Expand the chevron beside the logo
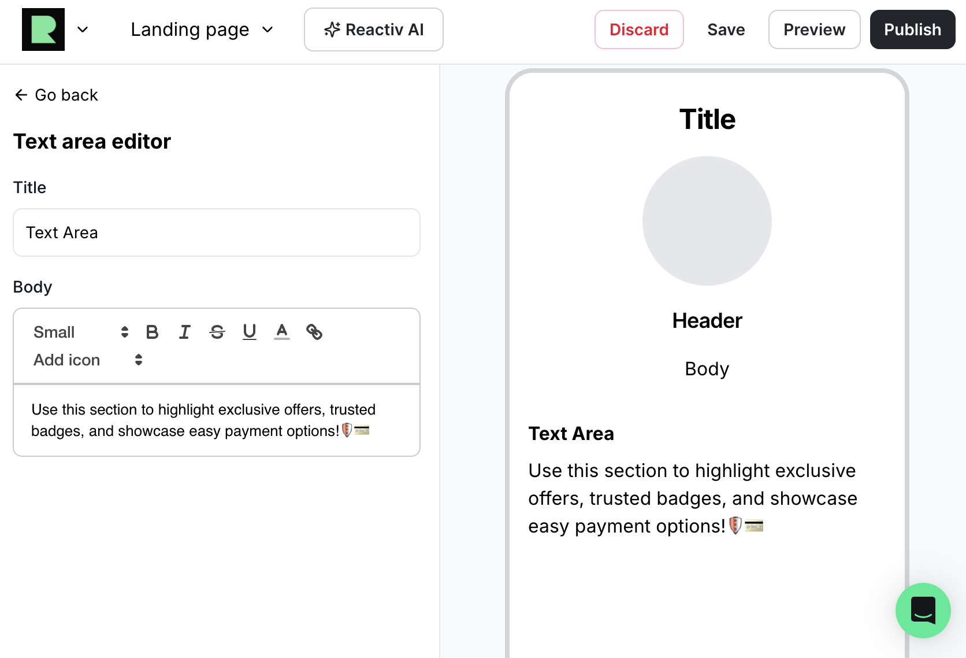This screenshot has height=658, width=966. tap(83, 29)
